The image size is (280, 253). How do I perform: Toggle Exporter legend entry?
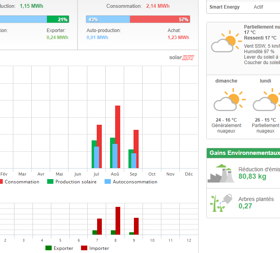click(59, 248)
